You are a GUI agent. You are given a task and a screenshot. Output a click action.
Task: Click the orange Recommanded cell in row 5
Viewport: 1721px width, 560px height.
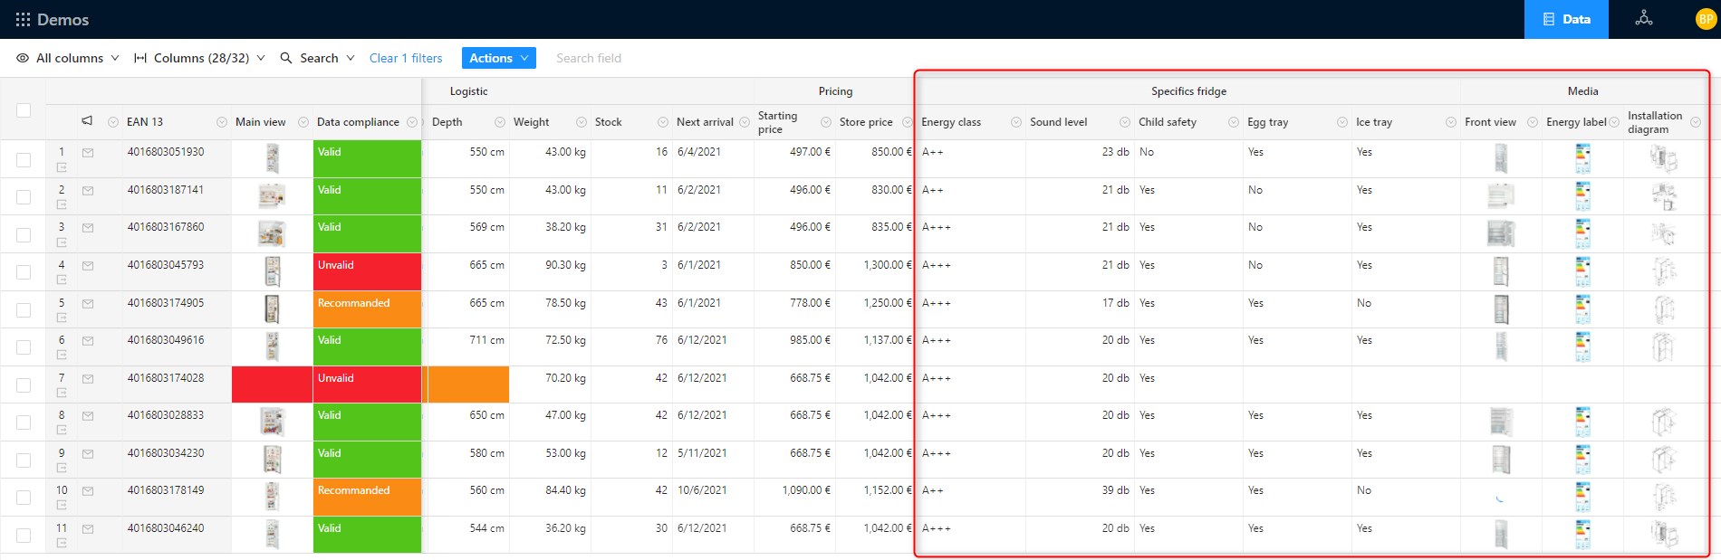(x=367, y=309)
